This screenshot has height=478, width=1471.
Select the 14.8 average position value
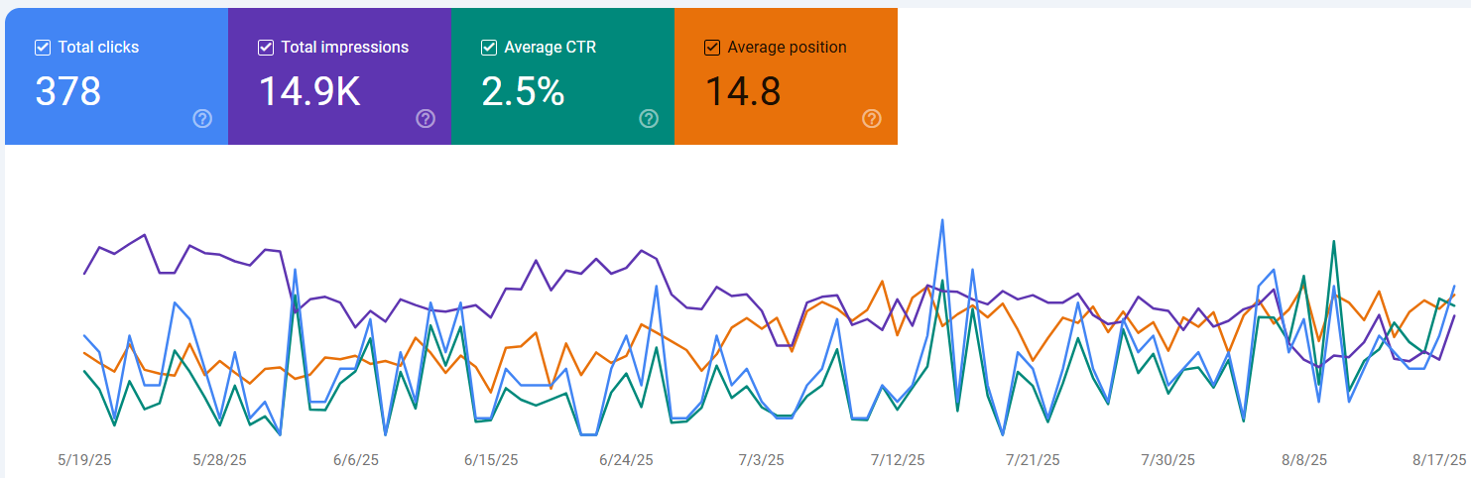[x=743, y=92]
